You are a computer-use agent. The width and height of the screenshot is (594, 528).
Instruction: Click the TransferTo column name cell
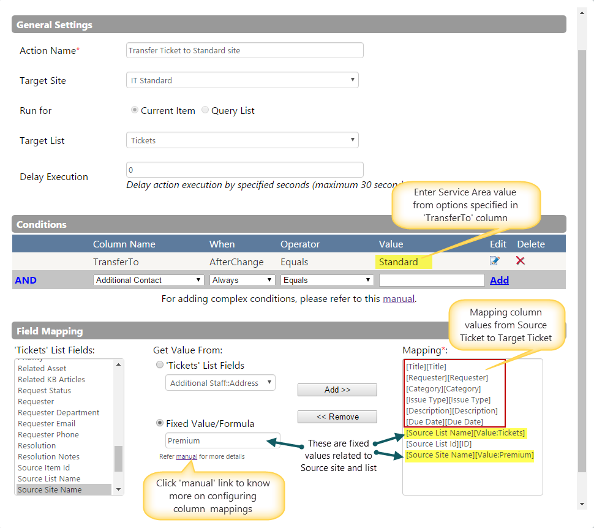tap(116, 262)
